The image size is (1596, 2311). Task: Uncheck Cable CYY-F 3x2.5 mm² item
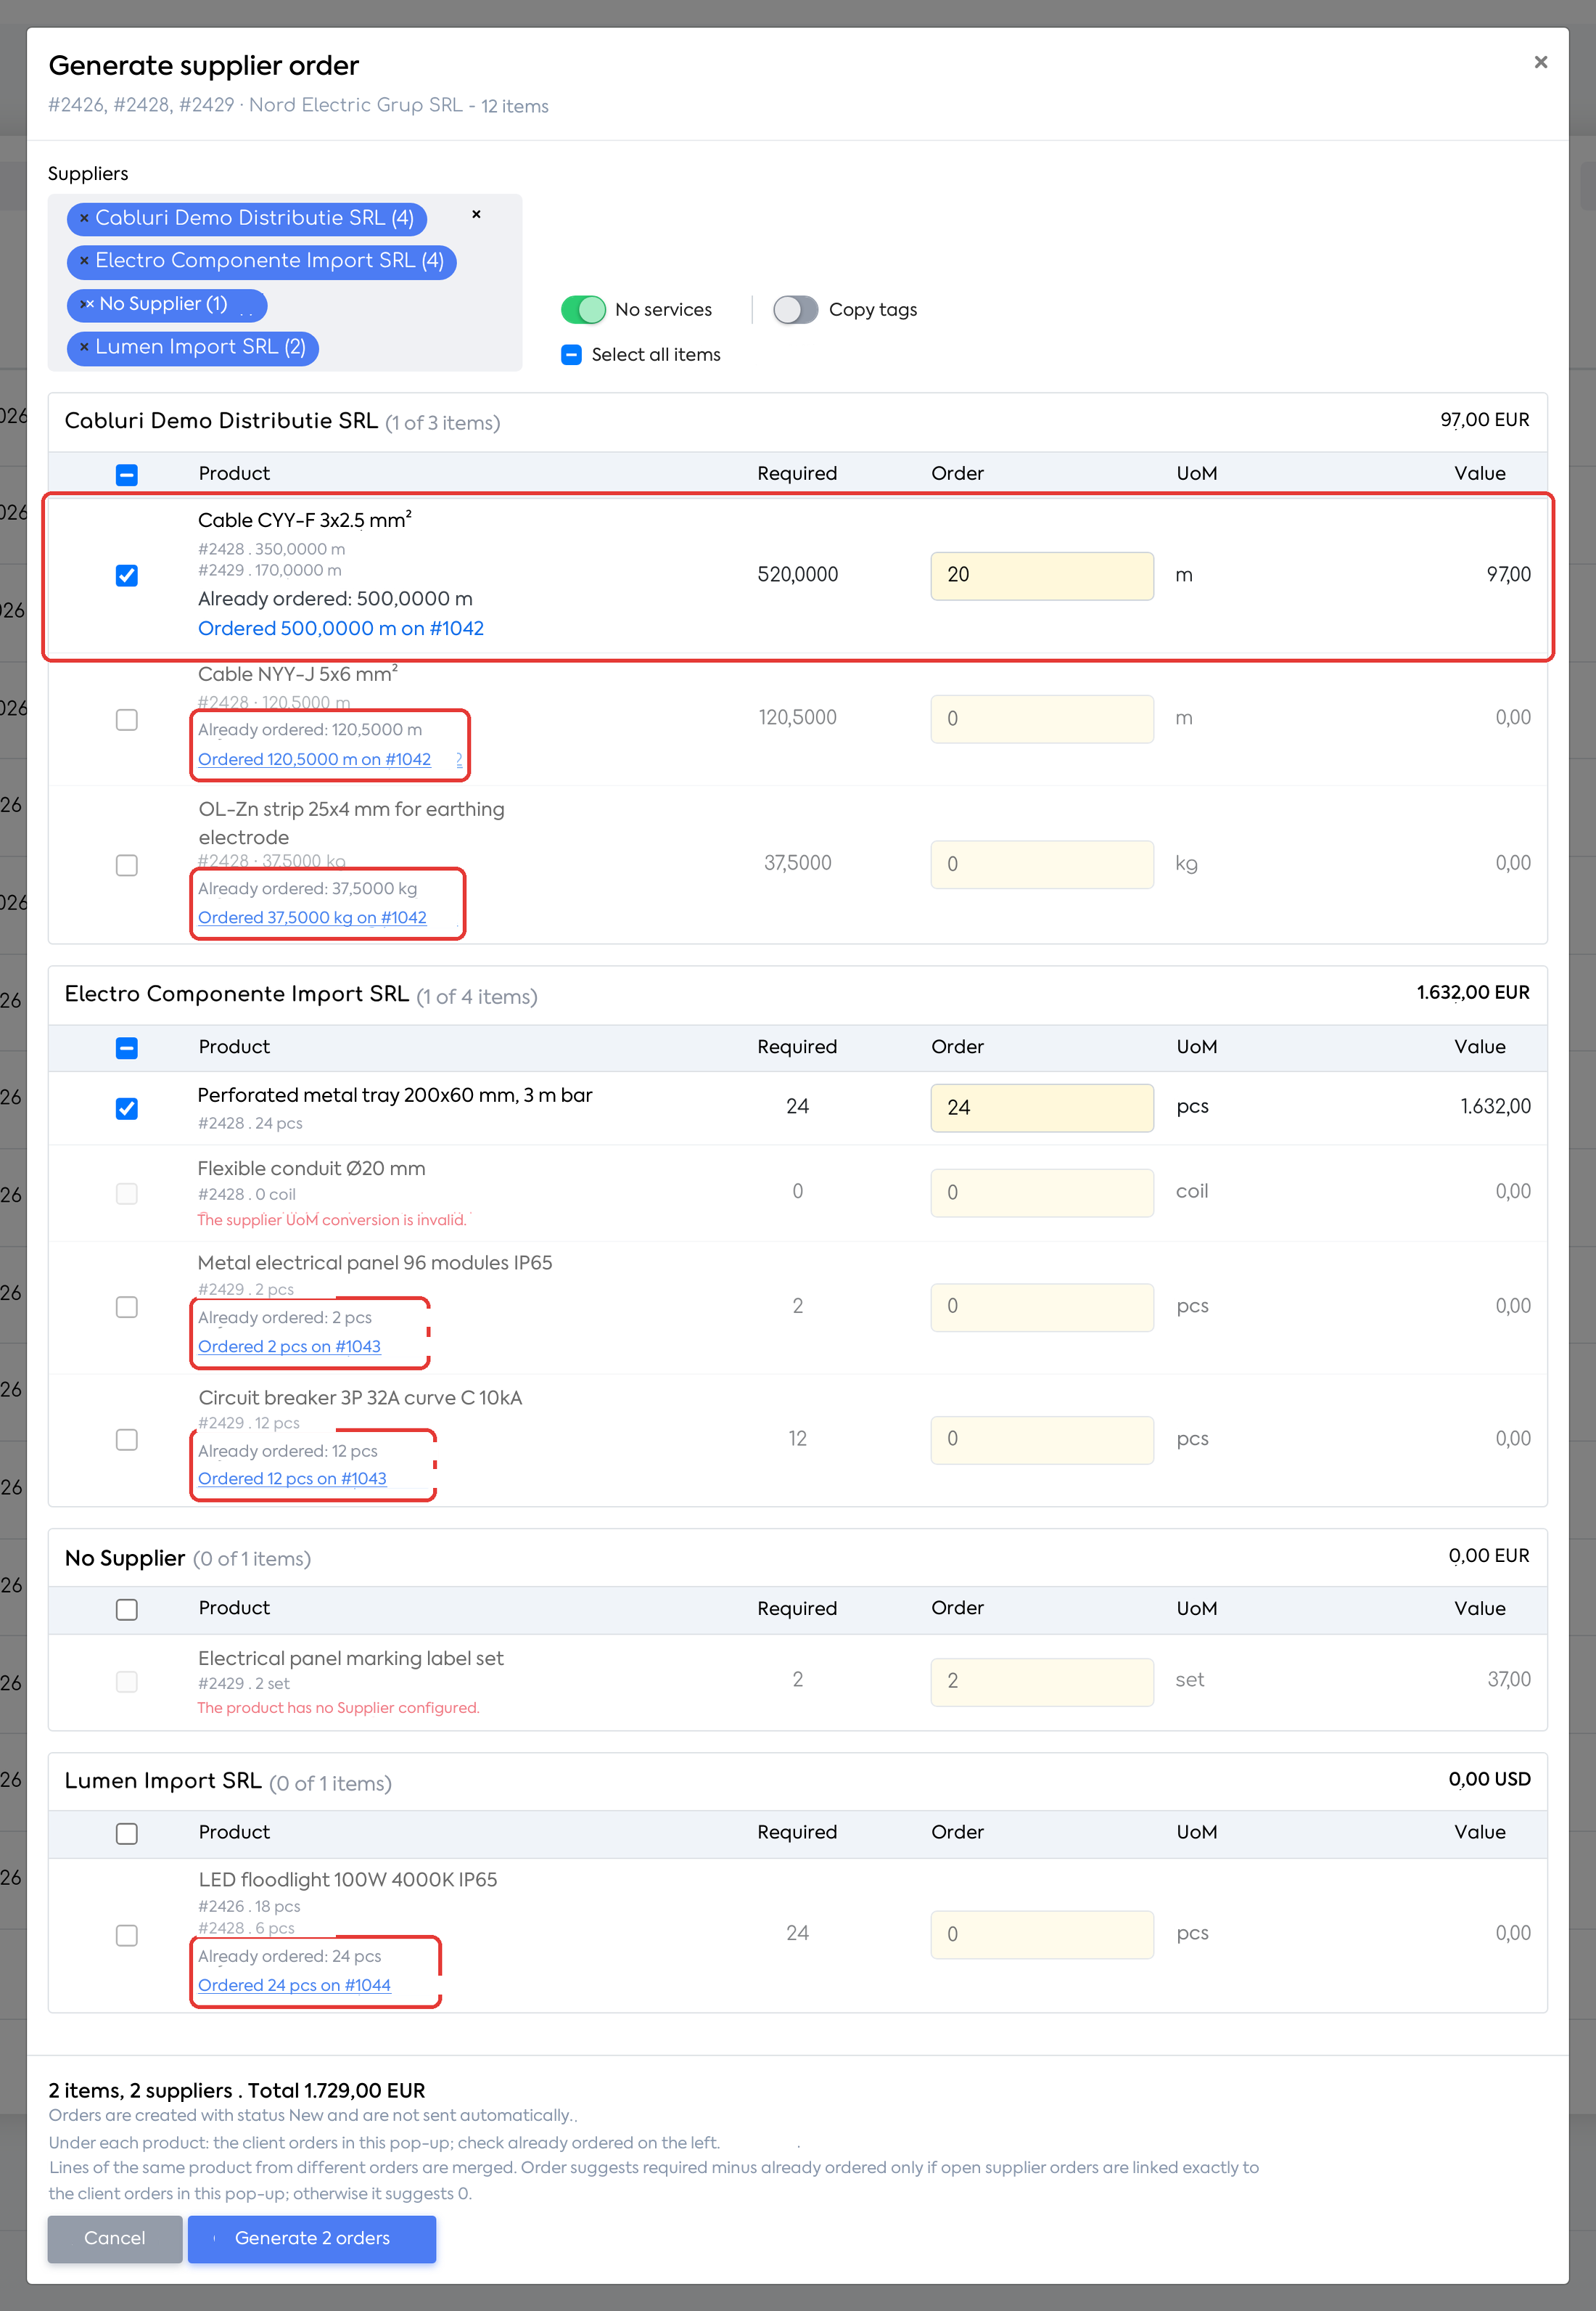tap(127, 576)
